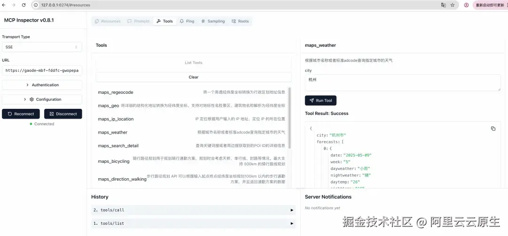Screen dimensions: 508x236
Task: Click the List Tools button
Action: click(x=193, y=63)
